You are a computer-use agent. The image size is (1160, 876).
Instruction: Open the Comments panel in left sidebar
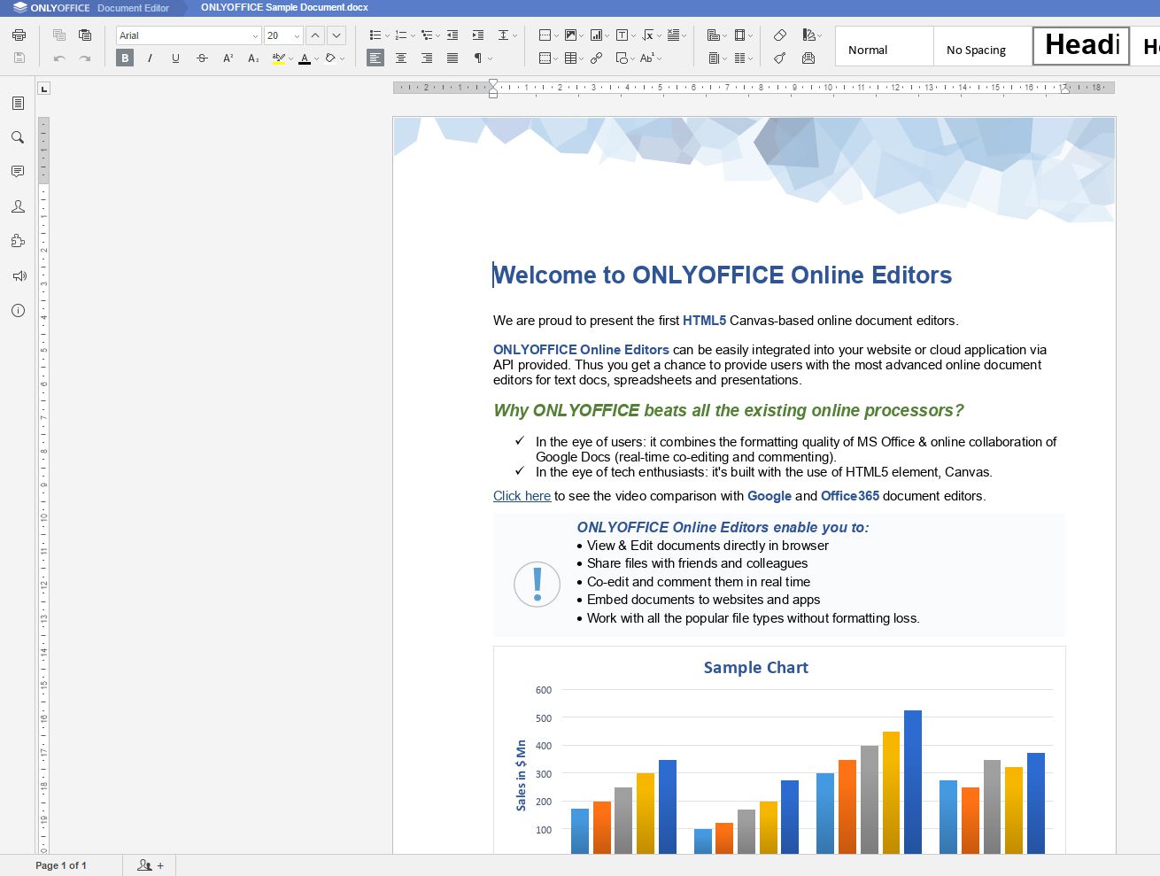coord(18,172)
